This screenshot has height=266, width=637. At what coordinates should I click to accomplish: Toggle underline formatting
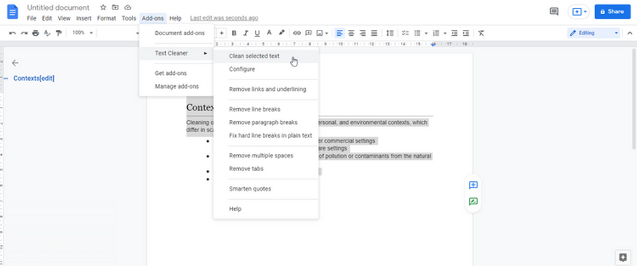coord(257,33)
